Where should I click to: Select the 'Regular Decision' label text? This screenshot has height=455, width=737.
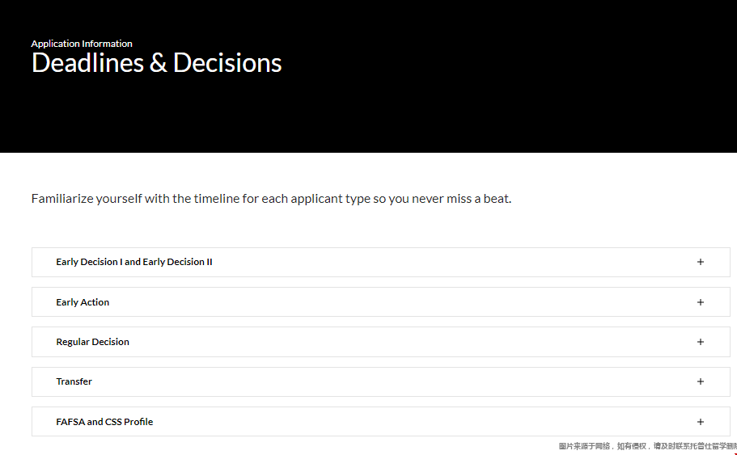point(92,342)
